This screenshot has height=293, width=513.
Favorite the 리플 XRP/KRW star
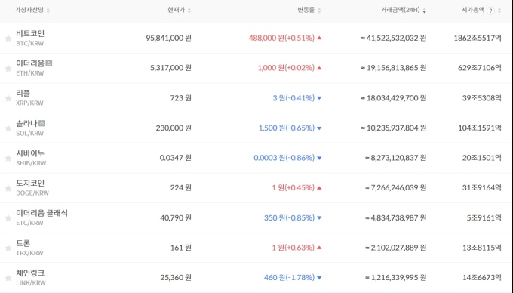[x=8, y=98]
